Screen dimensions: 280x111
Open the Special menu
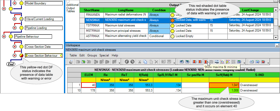click(x=104, y=55)
